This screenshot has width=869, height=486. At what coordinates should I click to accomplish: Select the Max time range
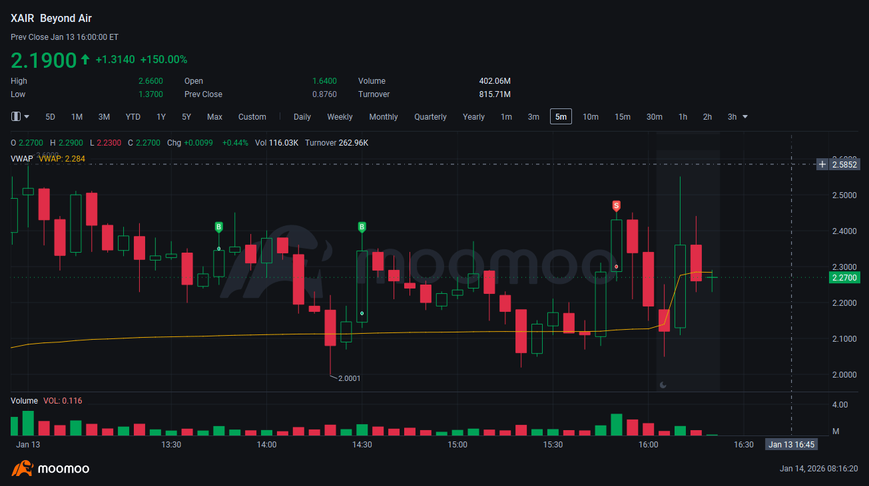(x=214, y=117)
